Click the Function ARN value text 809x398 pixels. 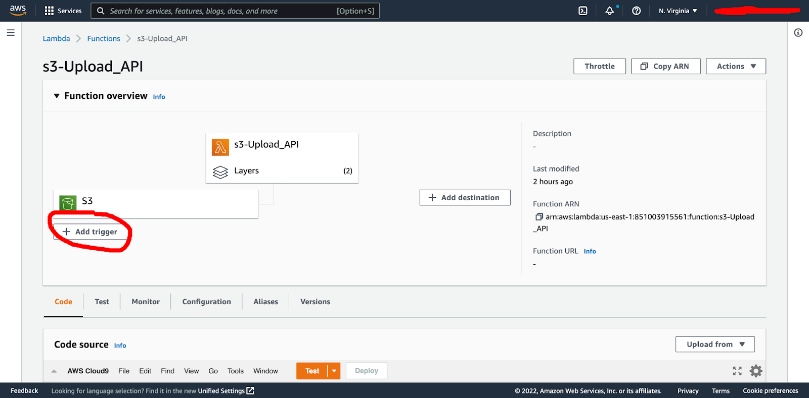tap(644, 222)
